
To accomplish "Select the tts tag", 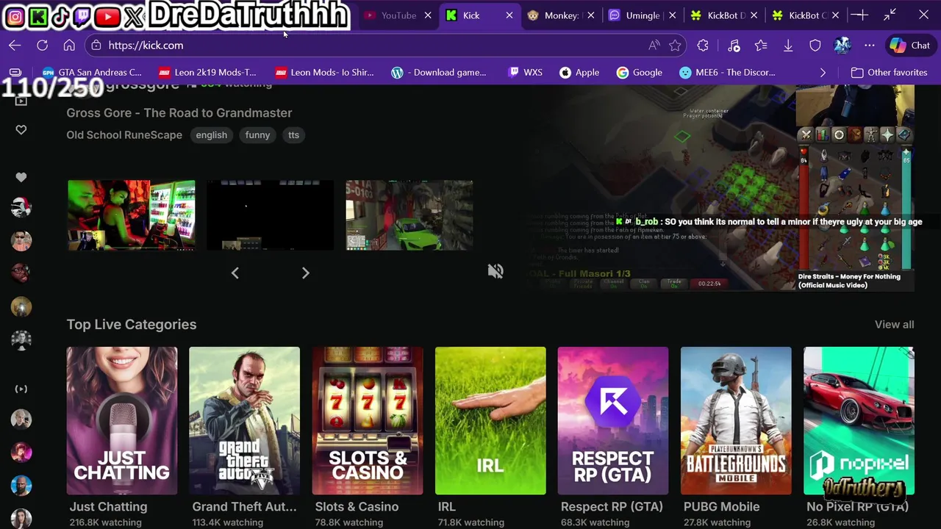I will [x=293, y=134].
